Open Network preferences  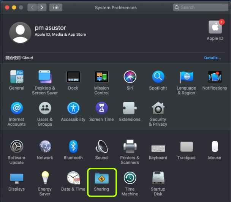45,146
